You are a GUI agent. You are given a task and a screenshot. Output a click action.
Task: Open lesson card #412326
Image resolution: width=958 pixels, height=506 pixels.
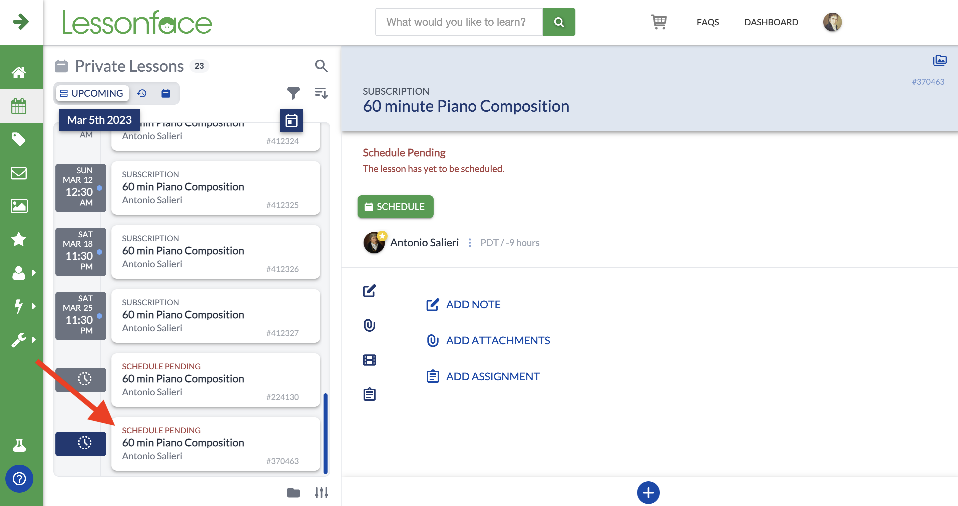pos(216,252)
